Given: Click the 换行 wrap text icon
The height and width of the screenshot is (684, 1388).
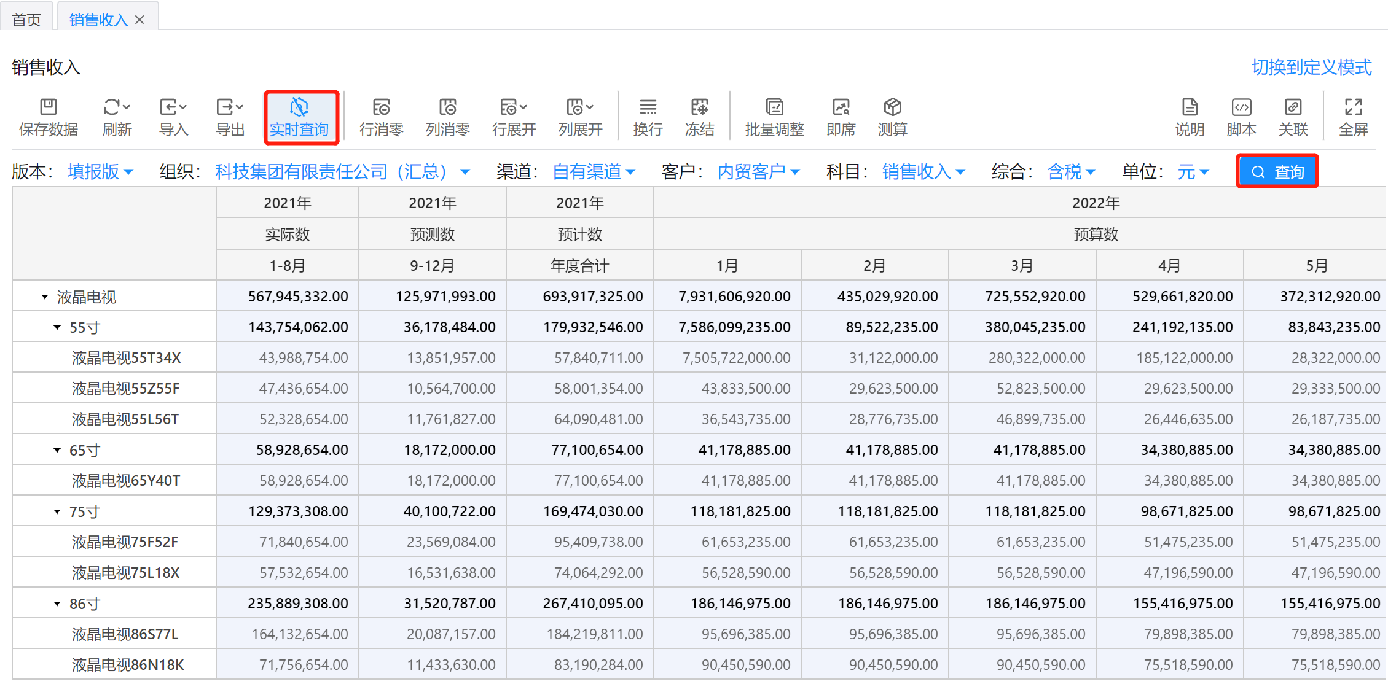Looking at the screenshot, I should 648,108.
